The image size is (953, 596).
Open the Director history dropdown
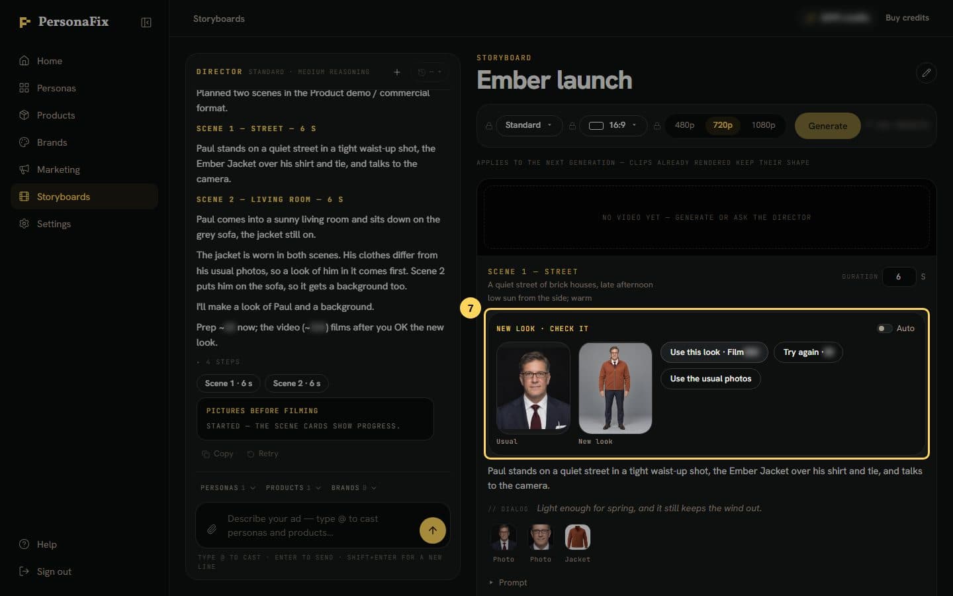[430, 72]
